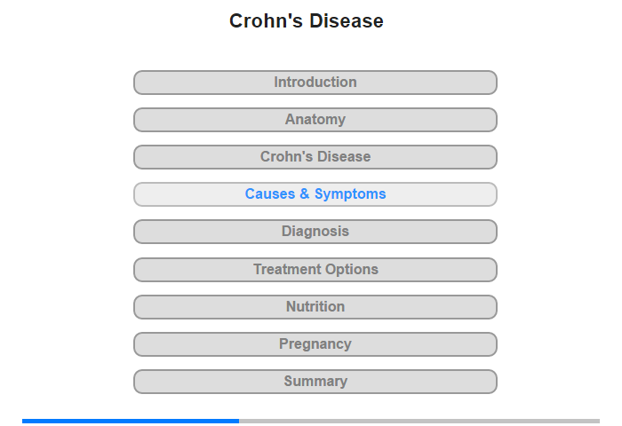Resume the Causes & Symptoms chapter

[315, 194]
